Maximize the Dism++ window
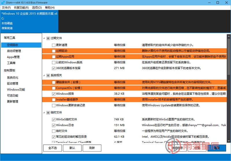 (x=218, y=3)
